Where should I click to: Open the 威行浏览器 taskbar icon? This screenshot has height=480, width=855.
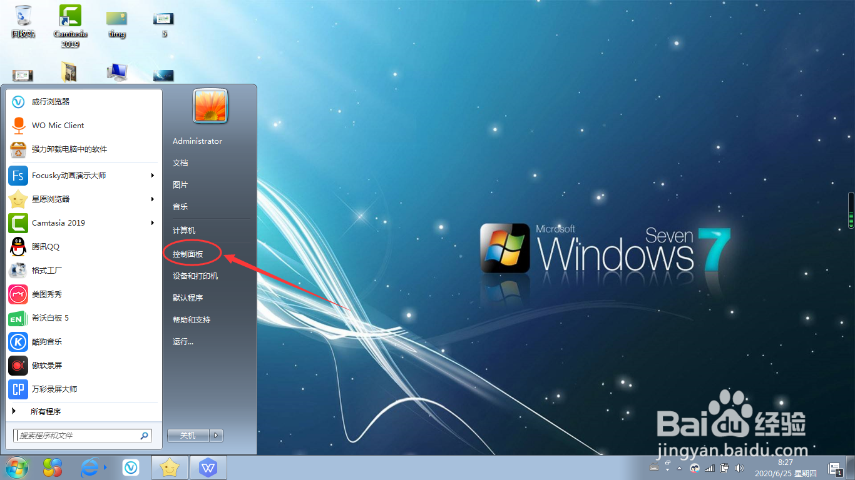pos(131,467)
